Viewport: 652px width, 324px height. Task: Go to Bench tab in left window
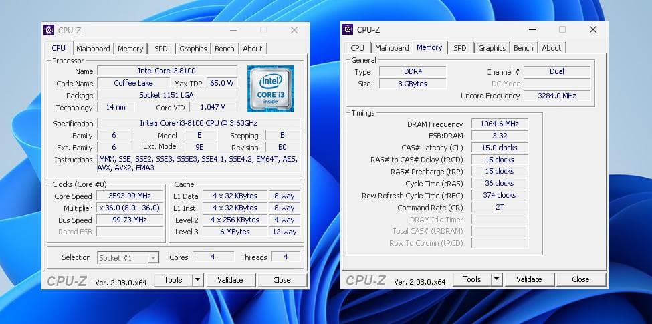pyautogui.click(x=225, y=49)
